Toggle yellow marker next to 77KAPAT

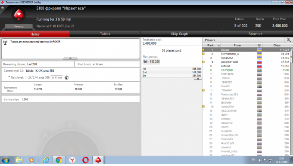click(x=203, y=90)
